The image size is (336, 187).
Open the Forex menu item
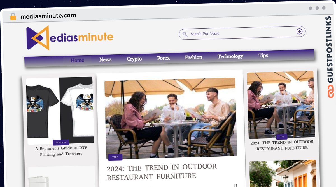pos(164,58)
